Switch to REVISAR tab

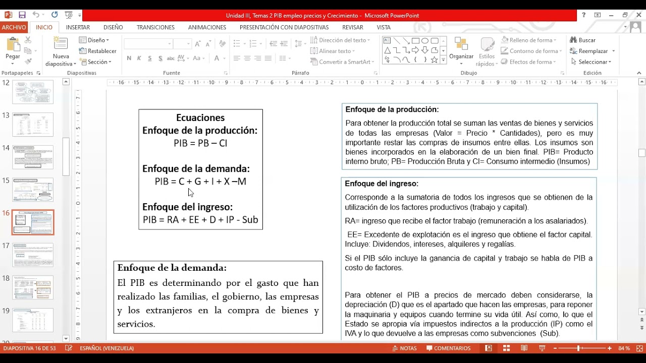coord(352,27)
